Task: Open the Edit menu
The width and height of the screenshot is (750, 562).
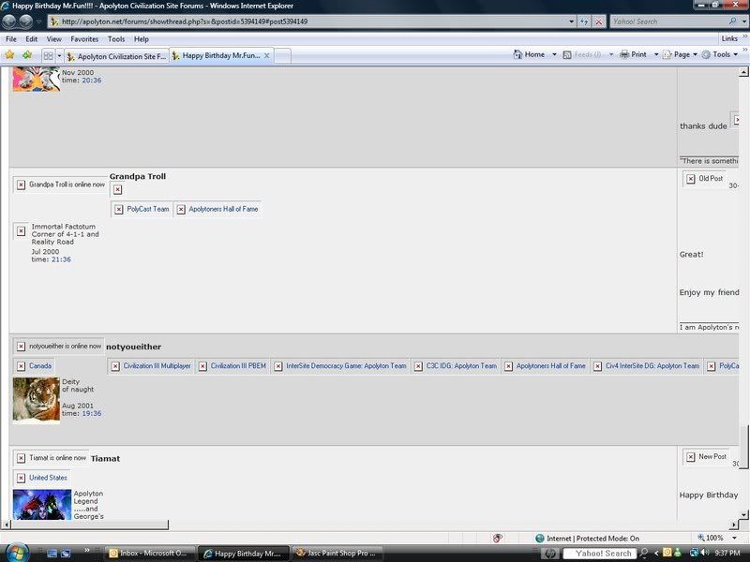Action: pos(32,39)
